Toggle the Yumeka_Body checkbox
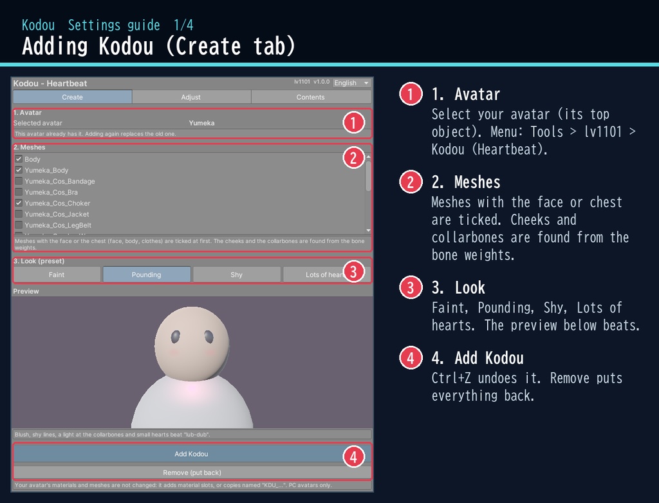This screenshot has width=659, height=503. (x=19, y=170)
